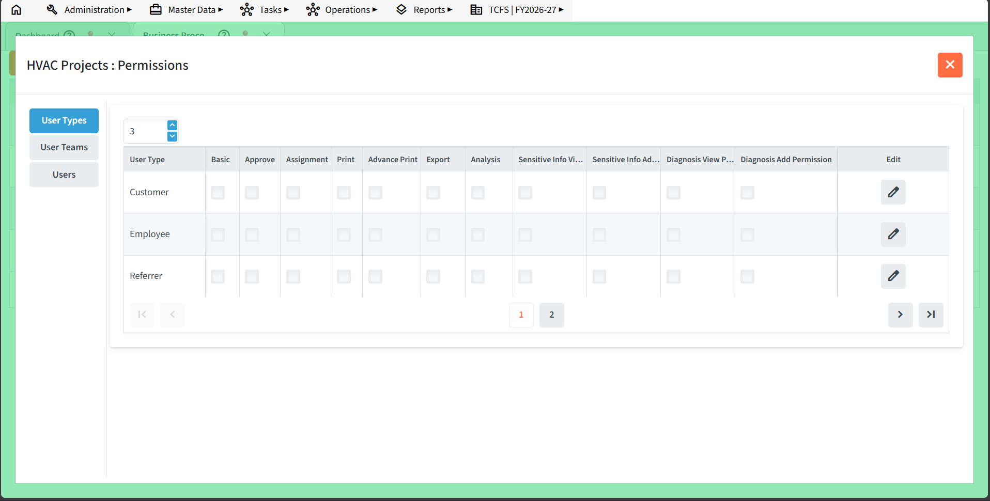
Task: Toggle Sensitive Info Add checkbox for Customer
Action: (x=599, y=193)
